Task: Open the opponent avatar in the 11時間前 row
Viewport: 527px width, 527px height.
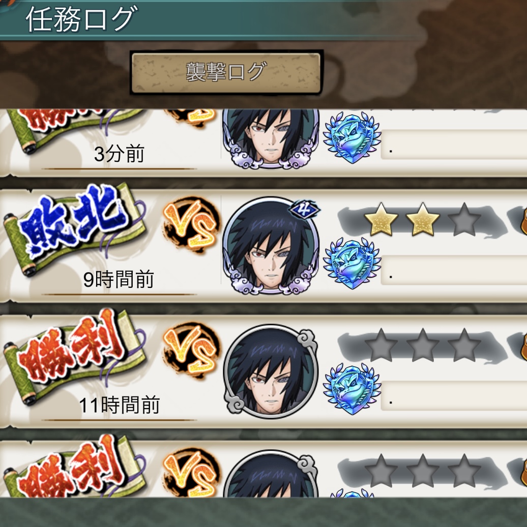Action: pos(271,371)
